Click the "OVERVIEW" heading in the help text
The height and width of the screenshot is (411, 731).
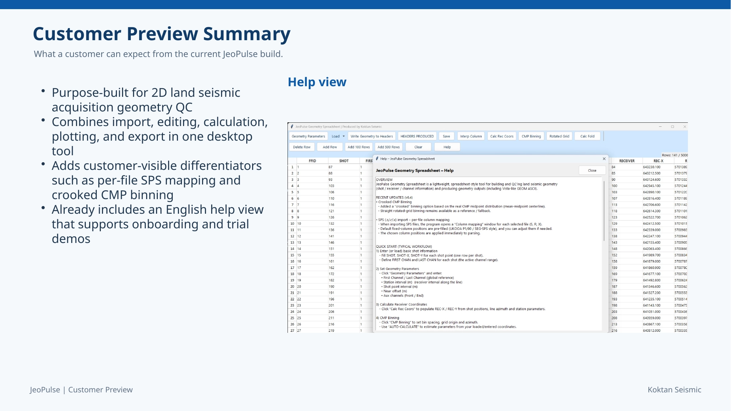[384, 180]
